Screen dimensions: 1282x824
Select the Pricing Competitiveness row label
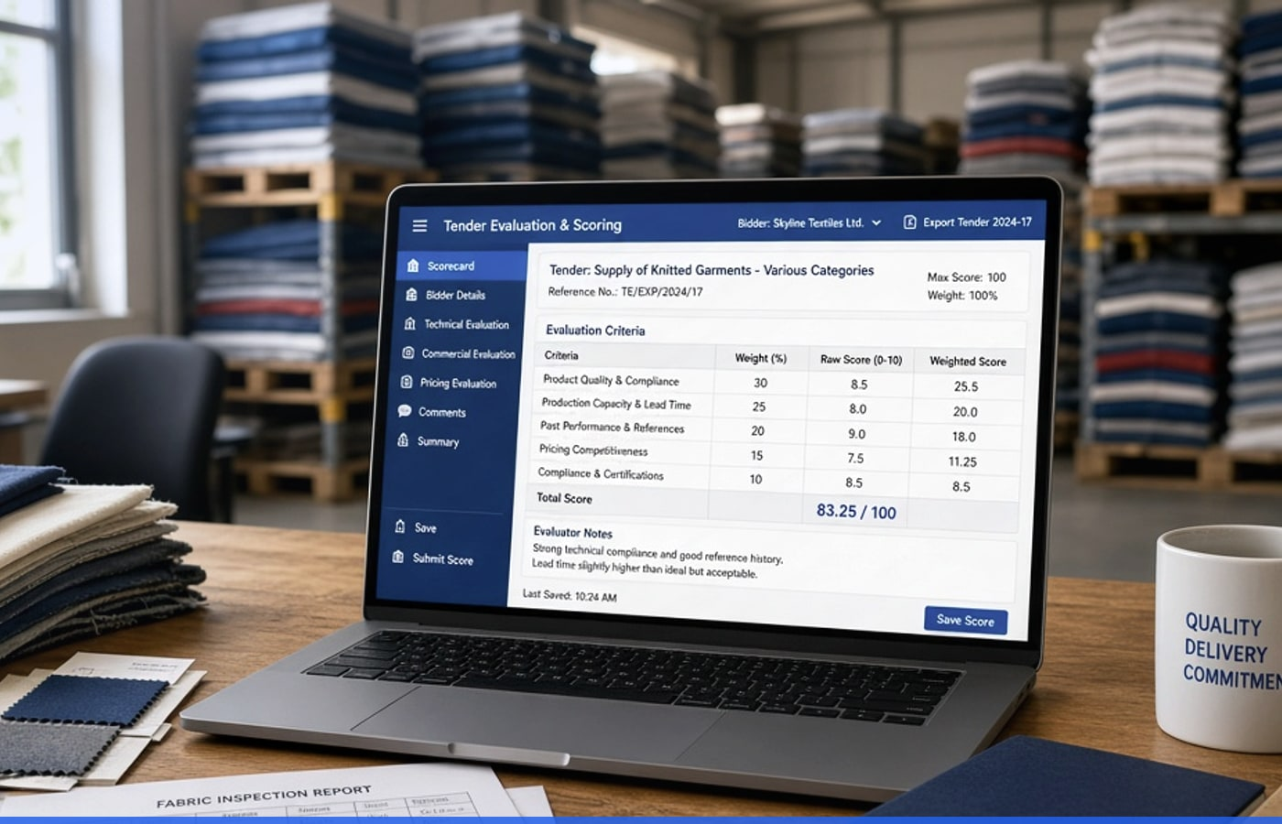(x=592, y=450)
